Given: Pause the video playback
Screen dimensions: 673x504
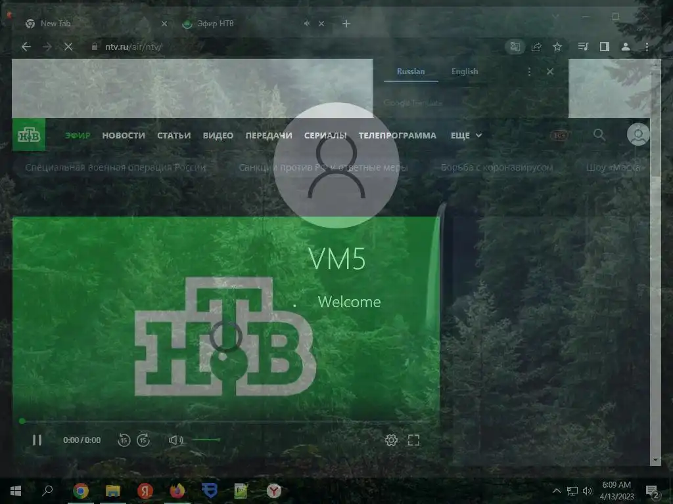Looking at the screenshot, I should pos(37,440).
